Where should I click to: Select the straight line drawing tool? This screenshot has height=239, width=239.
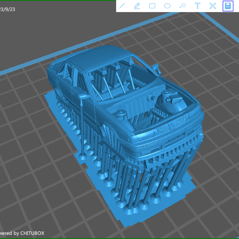(122, 6)
